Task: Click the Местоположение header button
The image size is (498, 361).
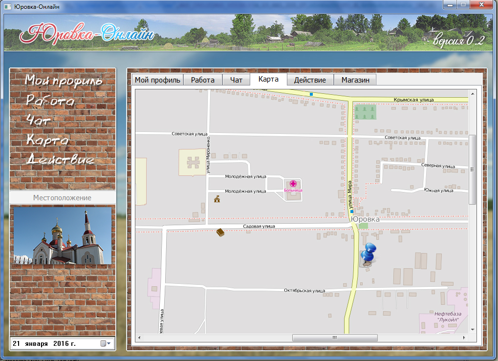Action: (x=62, y=198)
